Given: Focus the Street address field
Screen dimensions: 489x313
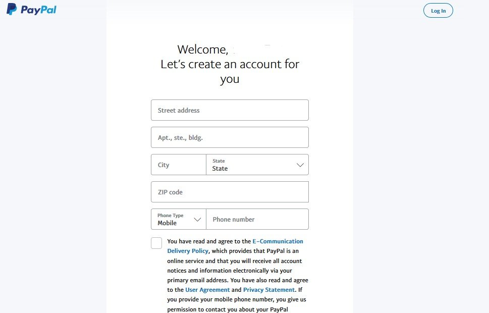Looking at the screenshot, I should 230,110.
